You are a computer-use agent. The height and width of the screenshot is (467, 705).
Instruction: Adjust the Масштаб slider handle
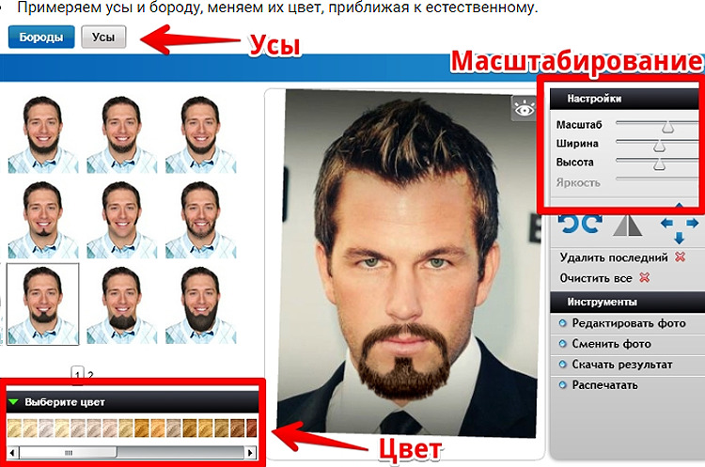(667, 126)
